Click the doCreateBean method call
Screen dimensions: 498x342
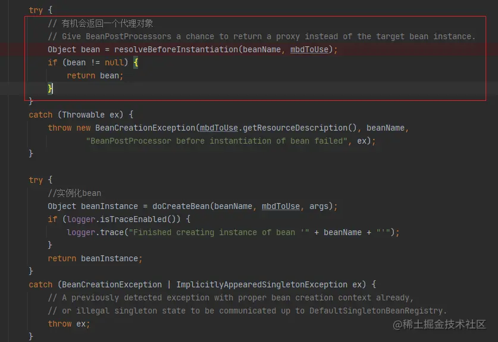(181, 207)
